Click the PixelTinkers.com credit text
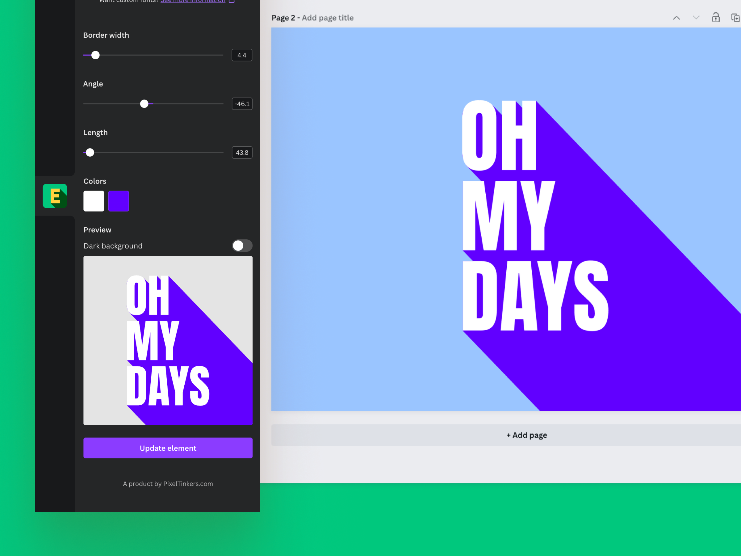This screenshot has height=556, width=741. (168, 484)
